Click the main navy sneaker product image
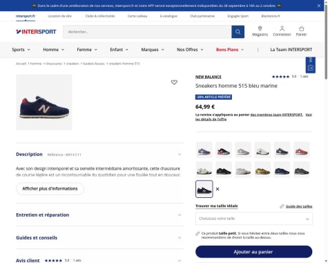The width and height of the screenshot is (328, 263). pyautogui.click(x=44, y=102)
